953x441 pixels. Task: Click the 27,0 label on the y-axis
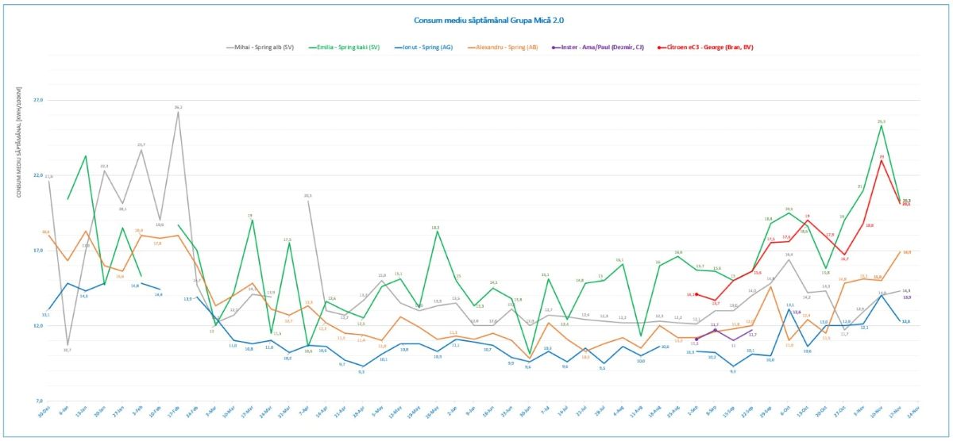pos(37,100)
